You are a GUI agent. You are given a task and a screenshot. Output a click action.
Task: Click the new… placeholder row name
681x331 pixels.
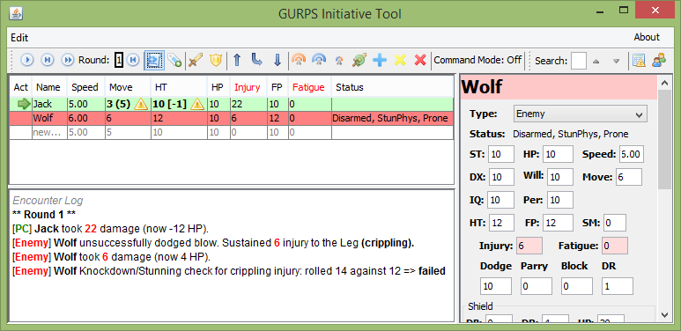click(x=48, y=132)
